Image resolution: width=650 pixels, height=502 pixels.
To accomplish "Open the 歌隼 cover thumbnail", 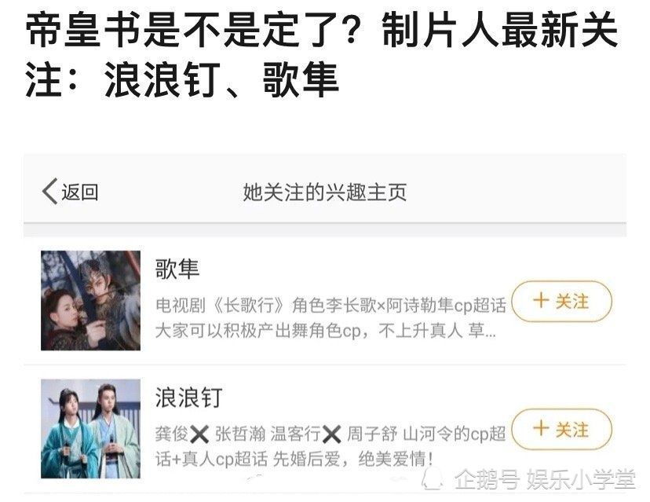I will pos(90,300).
